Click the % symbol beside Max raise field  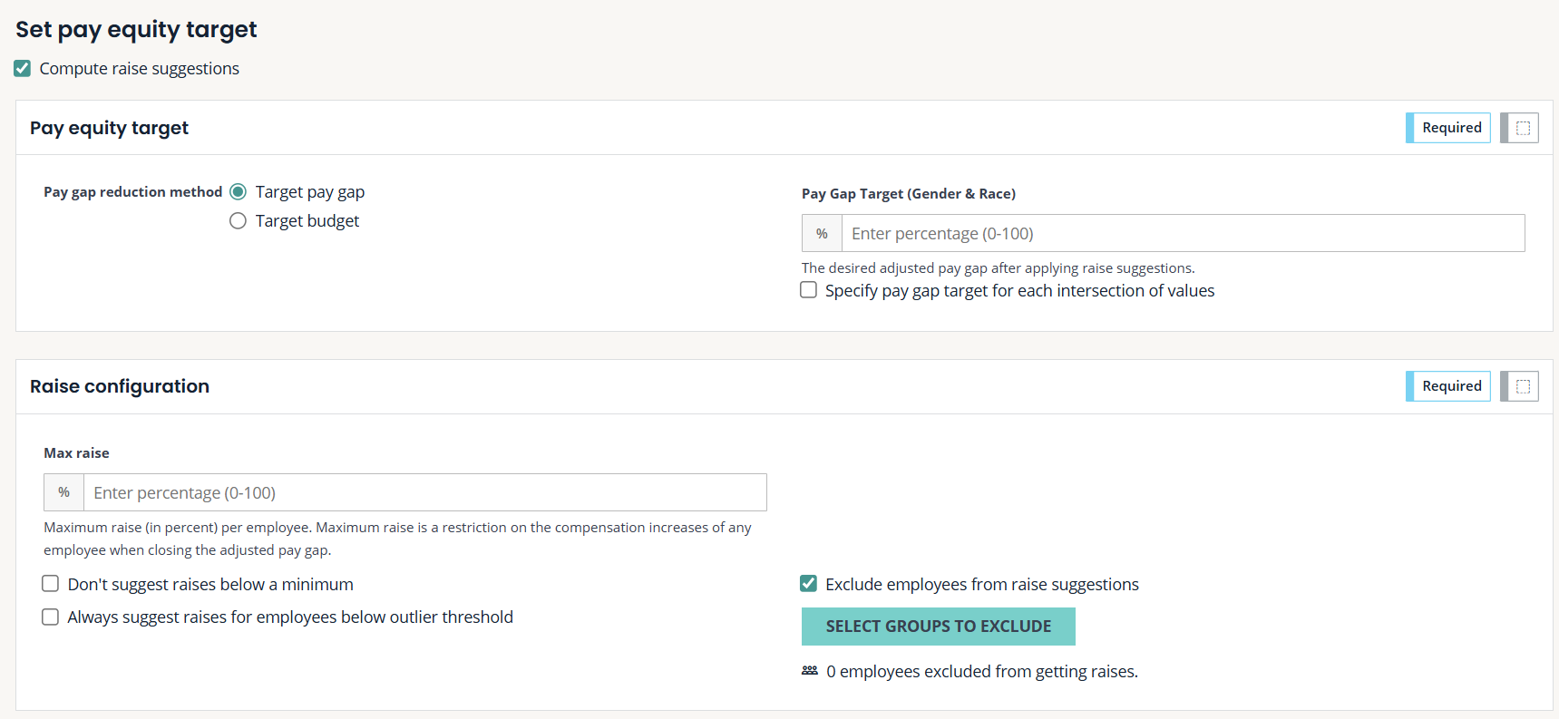pyautogui.click(x=63, y=492)
